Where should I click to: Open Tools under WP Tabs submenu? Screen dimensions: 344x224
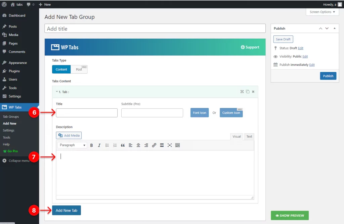(6, 137)
